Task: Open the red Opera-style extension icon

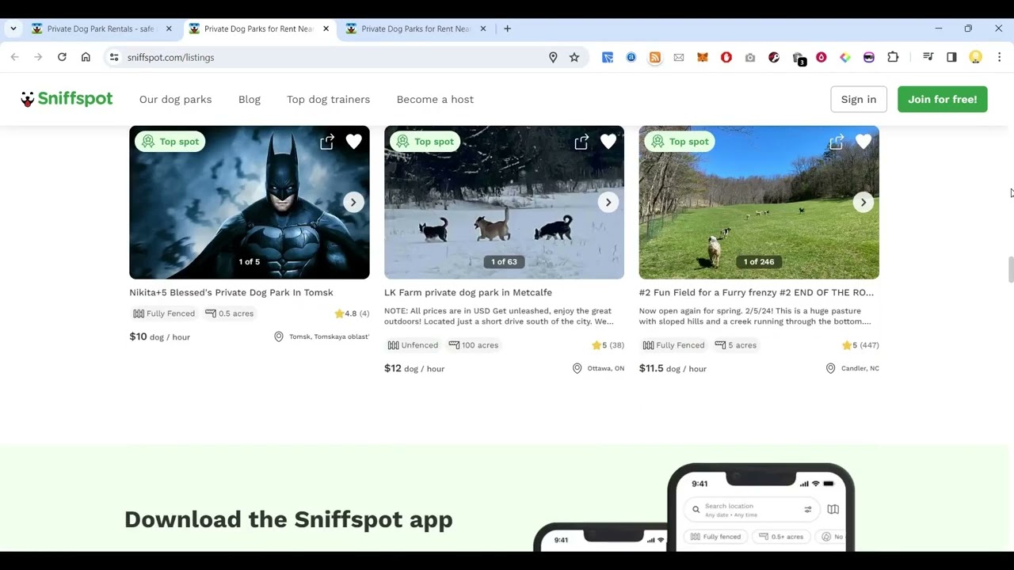Action: (726, 57)
